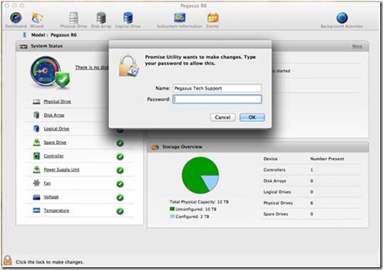Click the Physical Drive row icon in System Status
The height and width of the screenshot is (270, 383).
click(x=36, y=102)
